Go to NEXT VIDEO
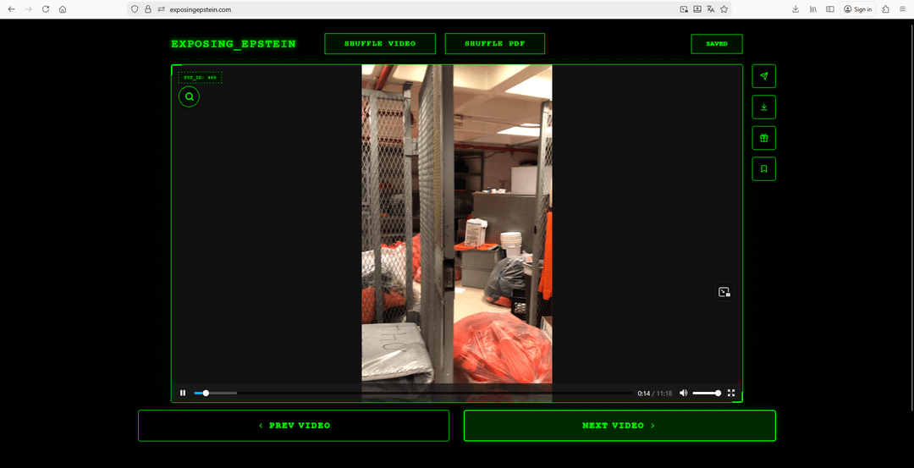 click(619, 426)
